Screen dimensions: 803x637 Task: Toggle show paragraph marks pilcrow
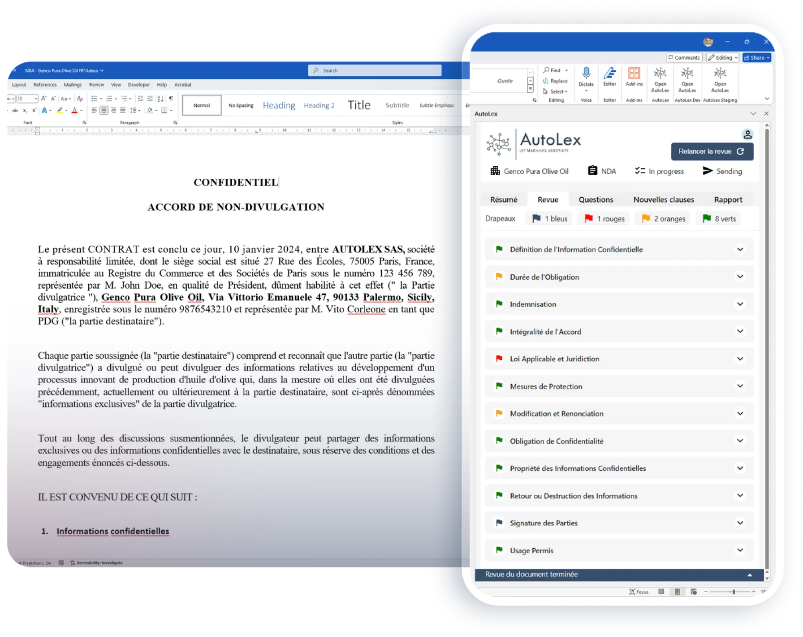pyautogui.click(x=171, y=99)
